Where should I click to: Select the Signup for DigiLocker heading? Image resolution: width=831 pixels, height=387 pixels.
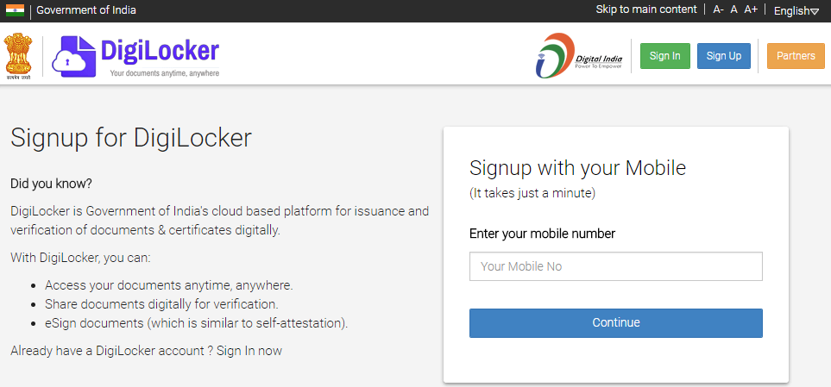(131, 138)
